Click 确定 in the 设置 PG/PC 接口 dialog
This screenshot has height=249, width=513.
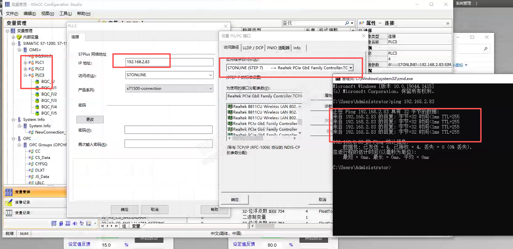pos(235,199)
